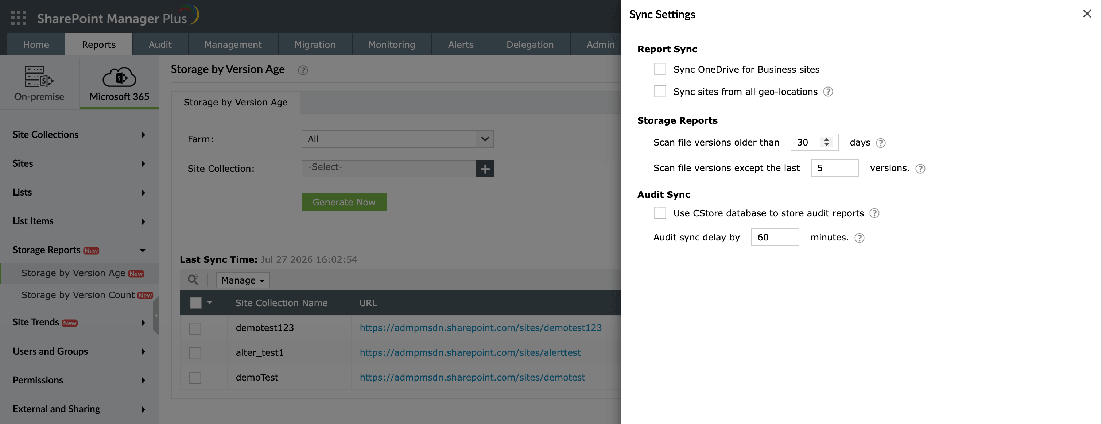Click the except the last versions field
The image size is (1102, 424).
pyautogui.click(x=835, y=168)
